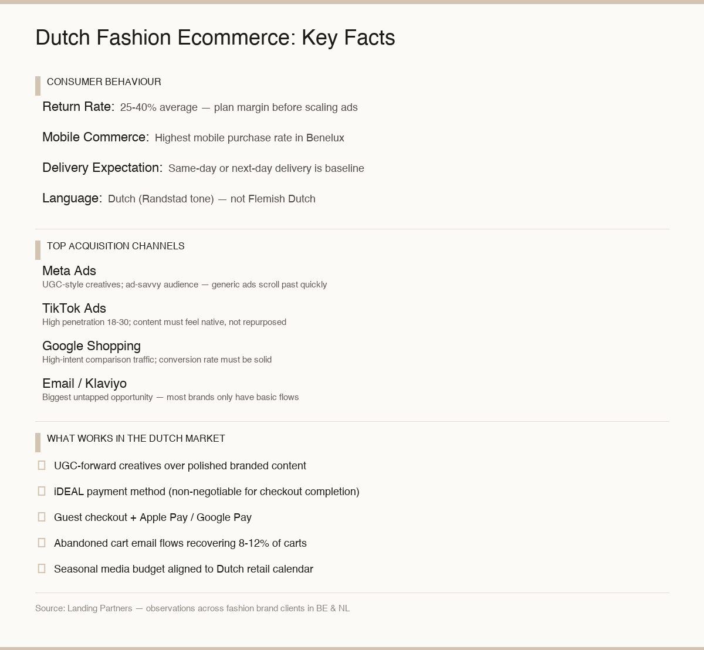The image size is (704, 650).
Task: Click UGC-forward creatives over polished branded content text
Action: tap(180, 466)
